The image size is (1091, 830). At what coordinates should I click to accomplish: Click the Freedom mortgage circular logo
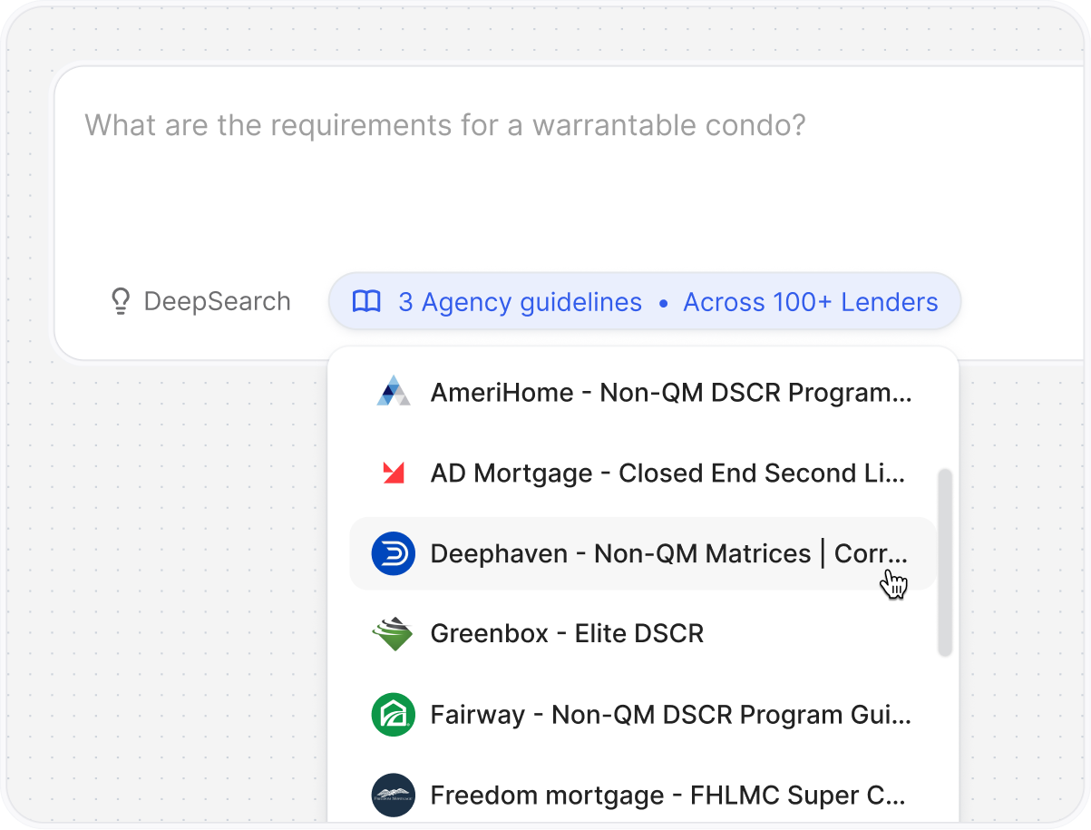394,795
